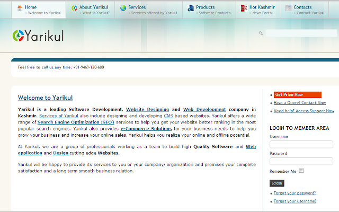
Task: Click the Get Price Now button
Action: pos(298,95)
